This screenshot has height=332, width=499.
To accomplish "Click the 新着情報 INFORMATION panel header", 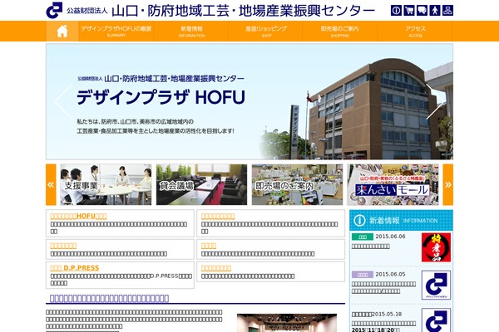I will 401,220.
